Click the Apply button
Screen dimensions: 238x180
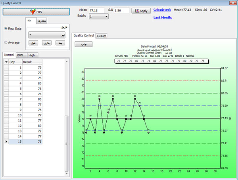(141, 11)
